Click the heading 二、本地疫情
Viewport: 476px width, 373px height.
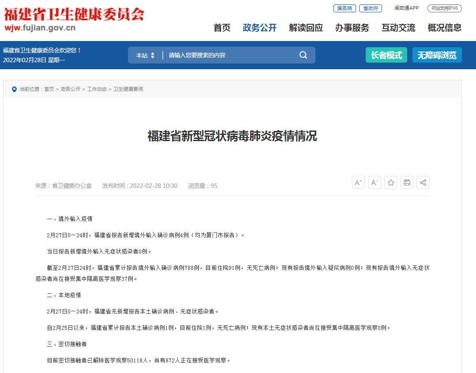pos(64,295)
